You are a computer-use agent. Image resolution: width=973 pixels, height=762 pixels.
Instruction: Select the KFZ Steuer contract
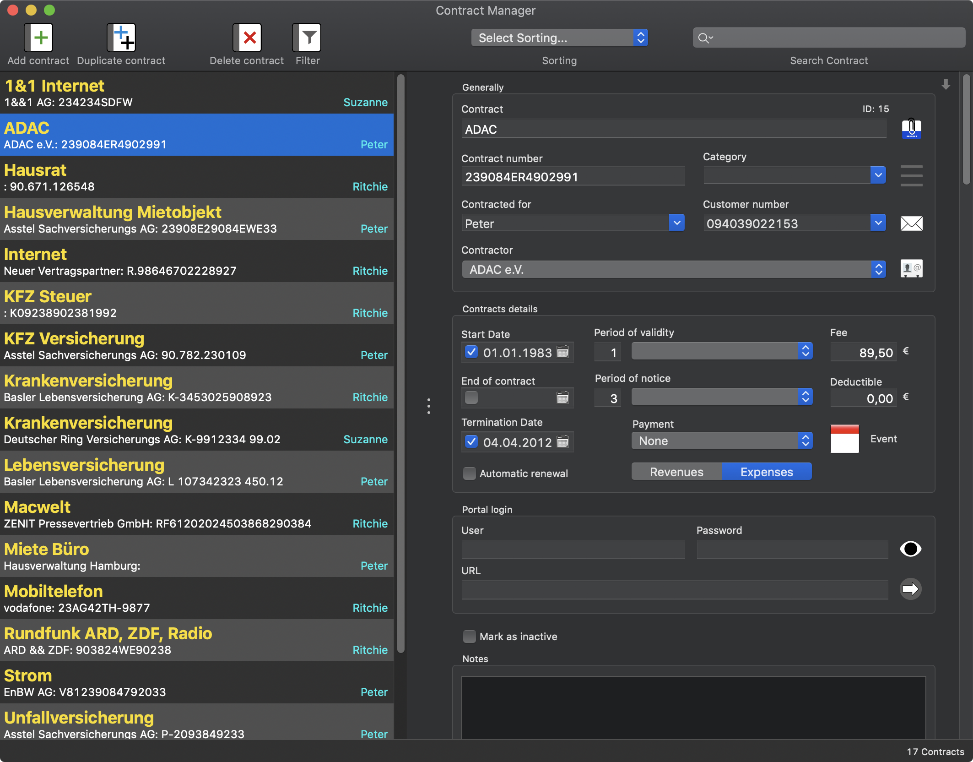(x=197, y=304)
